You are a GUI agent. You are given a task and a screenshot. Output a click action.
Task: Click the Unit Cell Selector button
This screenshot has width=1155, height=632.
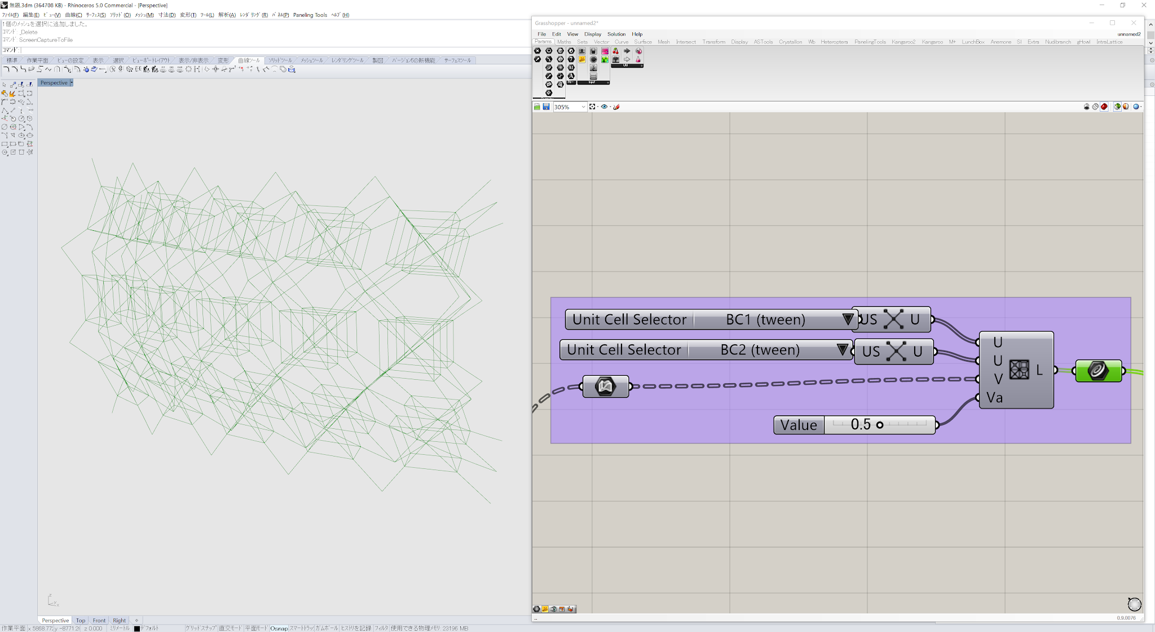pos(628,319)
